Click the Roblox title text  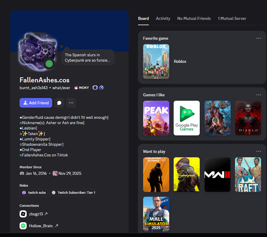pyautogui.click(x=180, y=61)
